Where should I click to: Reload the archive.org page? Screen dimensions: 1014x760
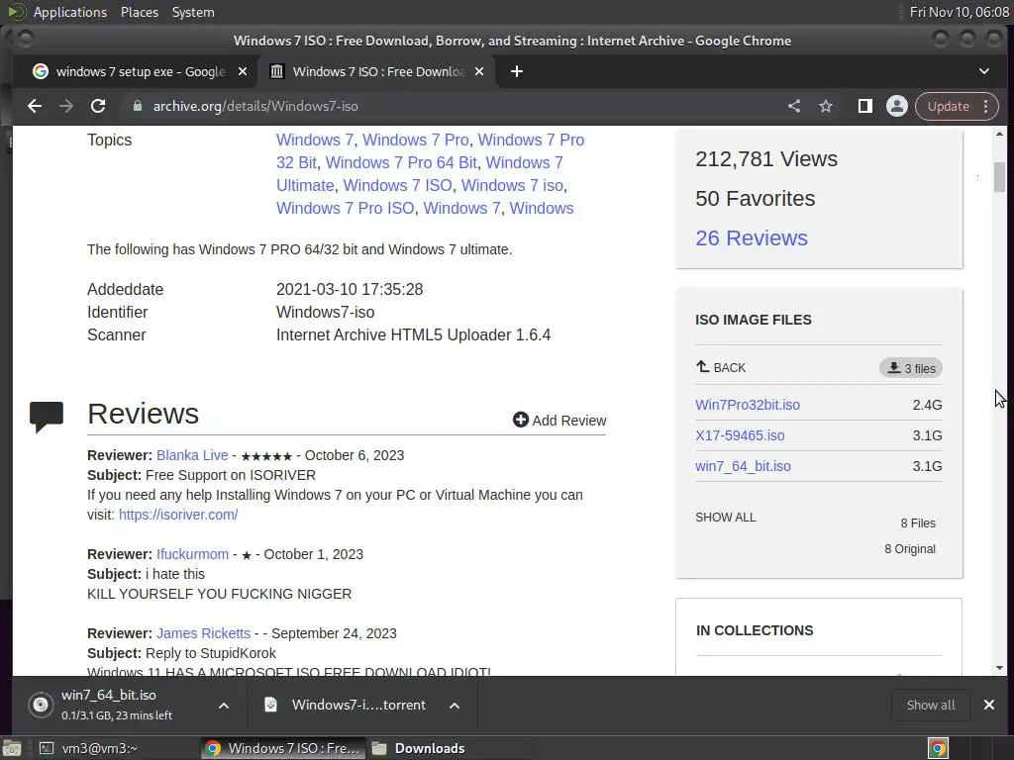point(98,106)
